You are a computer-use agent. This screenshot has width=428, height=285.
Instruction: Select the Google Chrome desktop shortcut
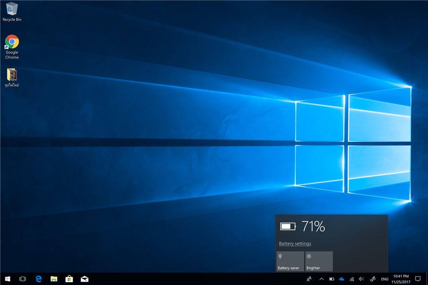[x=12, y=47]
